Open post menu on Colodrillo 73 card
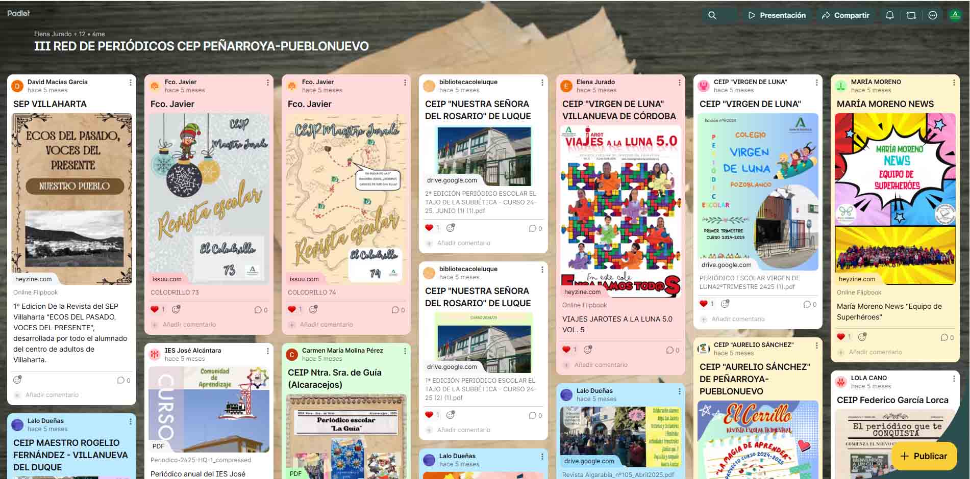Image resolution: width=970 pixels, height=479 pixels. tap(268, 82)
